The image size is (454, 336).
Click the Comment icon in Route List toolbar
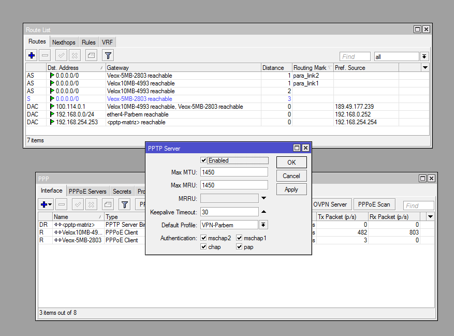coord(91,55)
